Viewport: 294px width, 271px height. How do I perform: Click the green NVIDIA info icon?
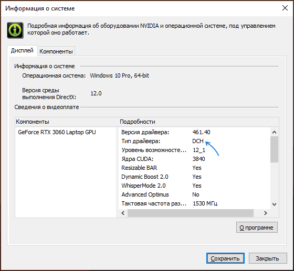click(x=15, y=30)
